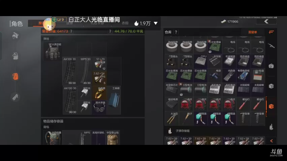This screenshot has height=161, width=287.
Task: Go back with the top-right arrow
Action: 266,21
